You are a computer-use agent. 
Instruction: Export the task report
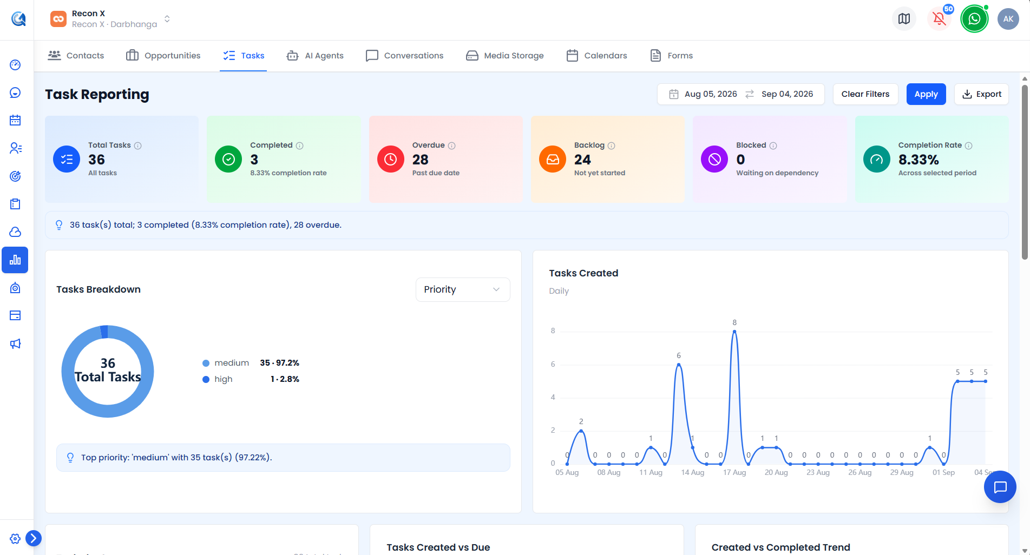[x=981, y=94]
